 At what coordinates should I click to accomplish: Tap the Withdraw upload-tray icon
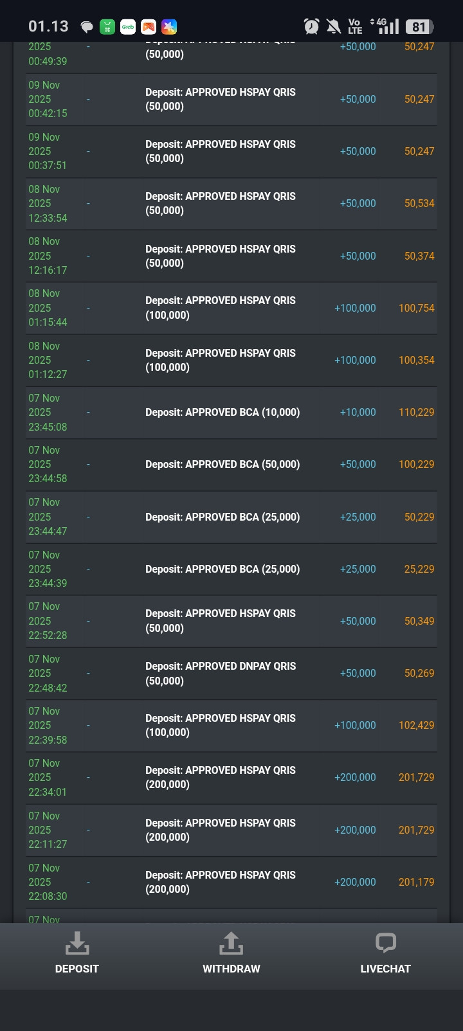click(x=232, y=943)
